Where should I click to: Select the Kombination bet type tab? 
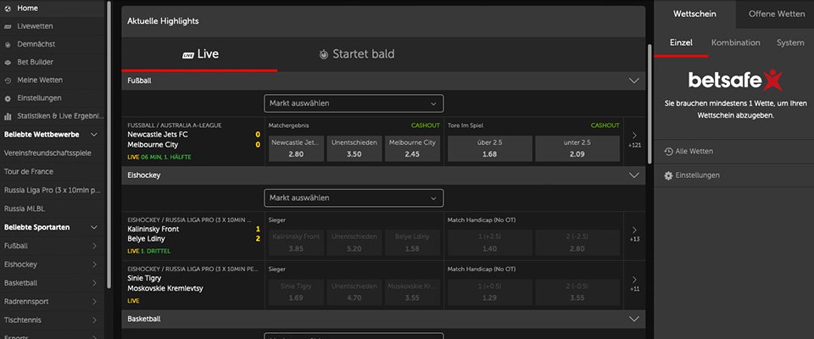(736, 42)
